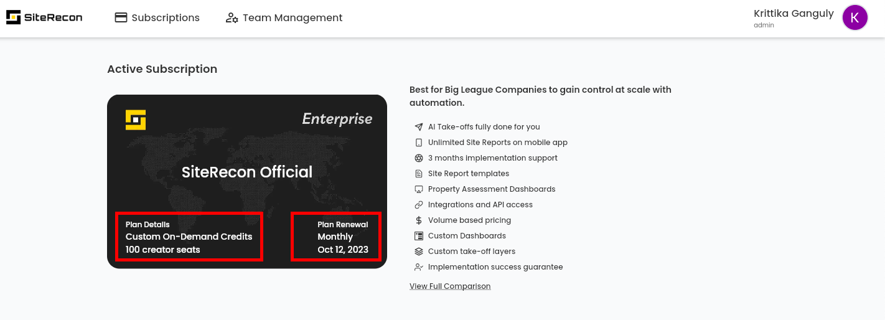Click the yellow logo on the Enterprise card
The width and height of the screenshot is (885, 320).
coord(136,120)
